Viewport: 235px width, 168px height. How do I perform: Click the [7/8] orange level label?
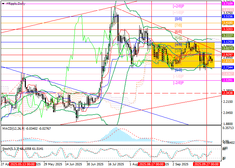coord(178,25)
